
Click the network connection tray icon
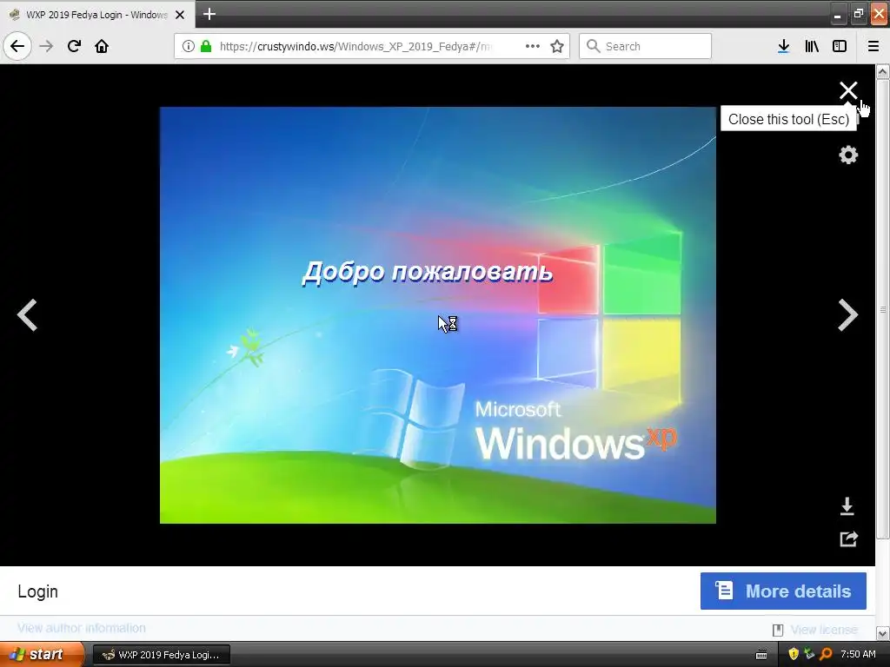[x=809, y=654]
